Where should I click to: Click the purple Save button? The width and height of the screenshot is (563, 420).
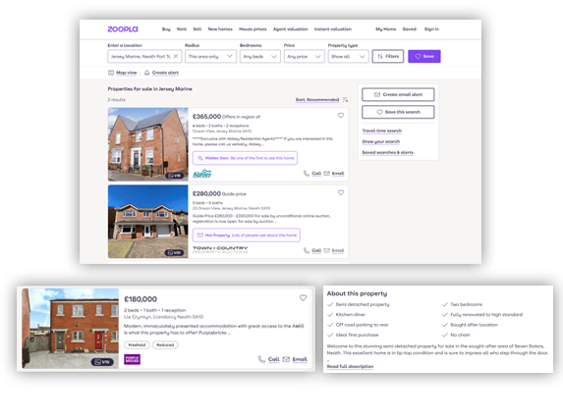(424, 56)
